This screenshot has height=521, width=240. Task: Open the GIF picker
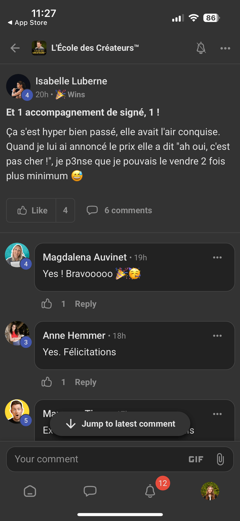pyautogui.click(x=196, y=459)
